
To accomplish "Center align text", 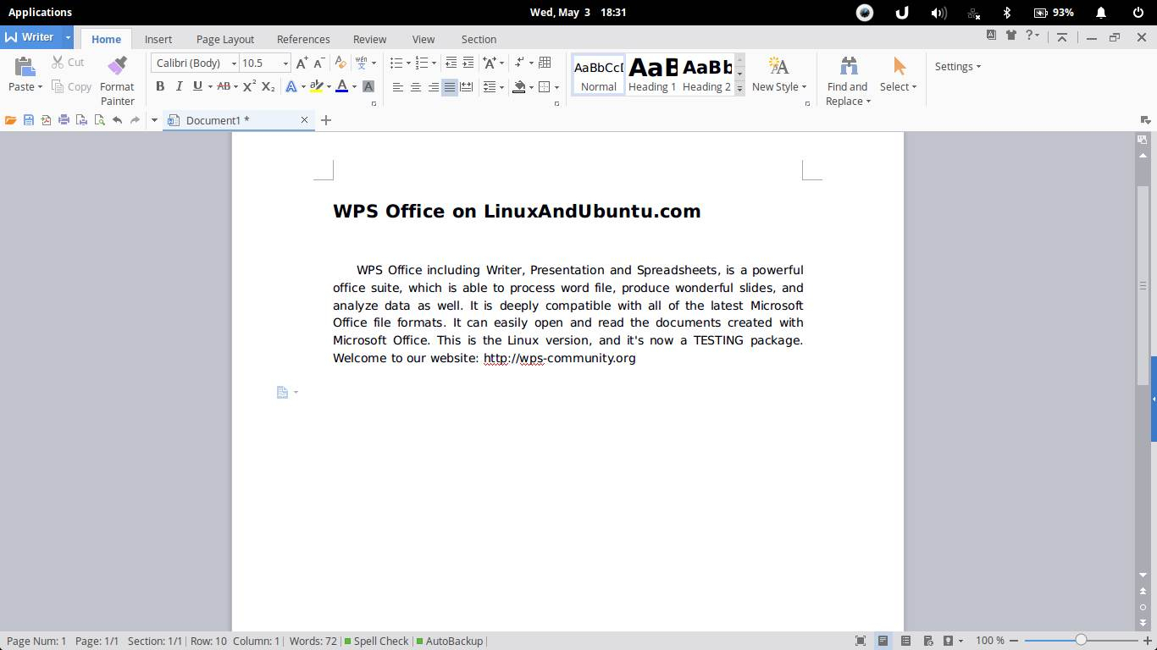I will [415, 86].
